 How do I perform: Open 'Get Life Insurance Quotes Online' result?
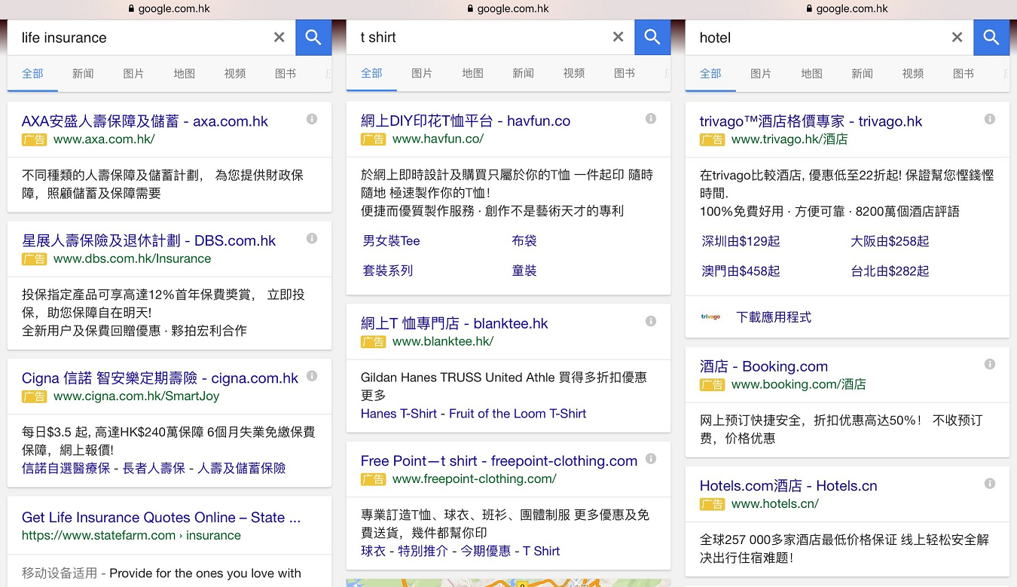coord(160,518)
